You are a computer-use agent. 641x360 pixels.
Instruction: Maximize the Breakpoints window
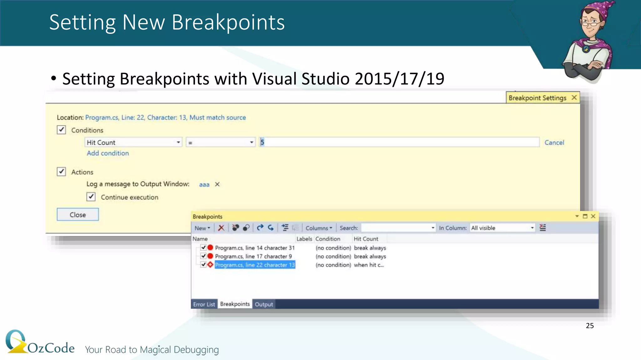coord(585,216)
